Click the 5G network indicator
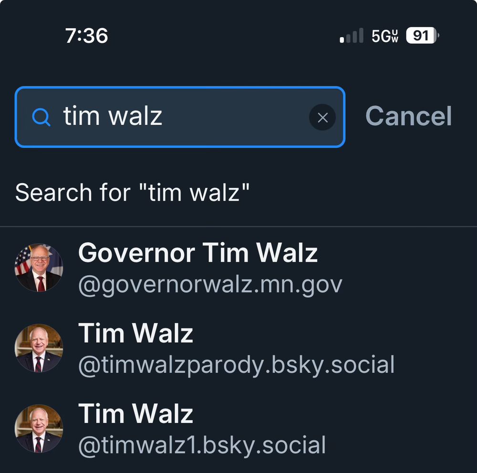The width and height of the screenshot is (477, 473). (x=384, y=36)
